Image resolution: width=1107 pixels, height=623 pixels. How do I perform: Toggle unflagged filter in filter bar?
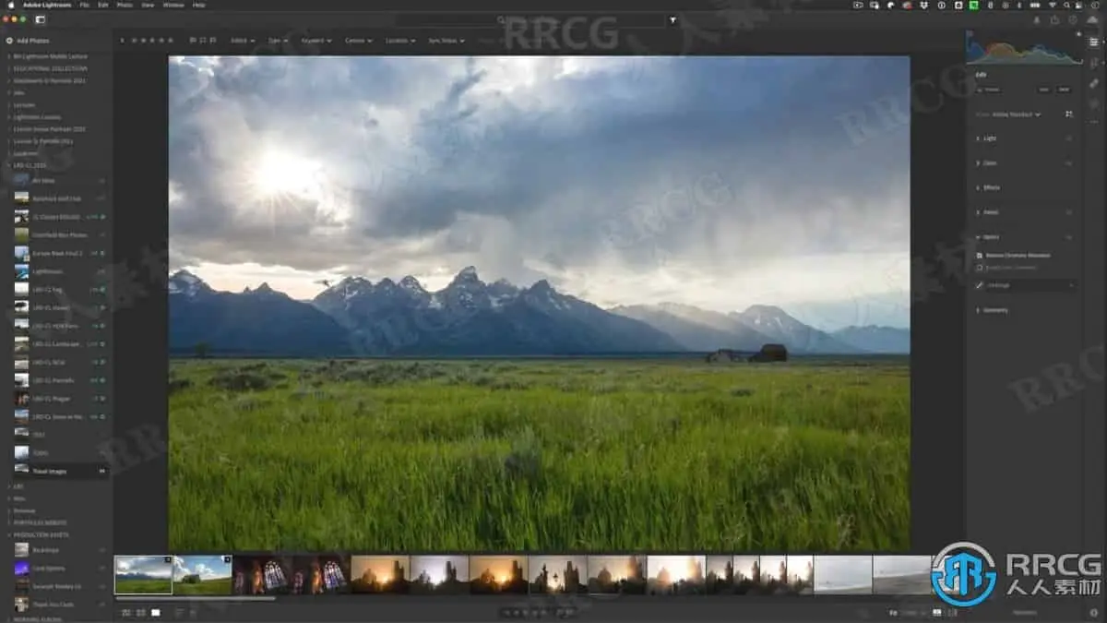pos(202,41)
